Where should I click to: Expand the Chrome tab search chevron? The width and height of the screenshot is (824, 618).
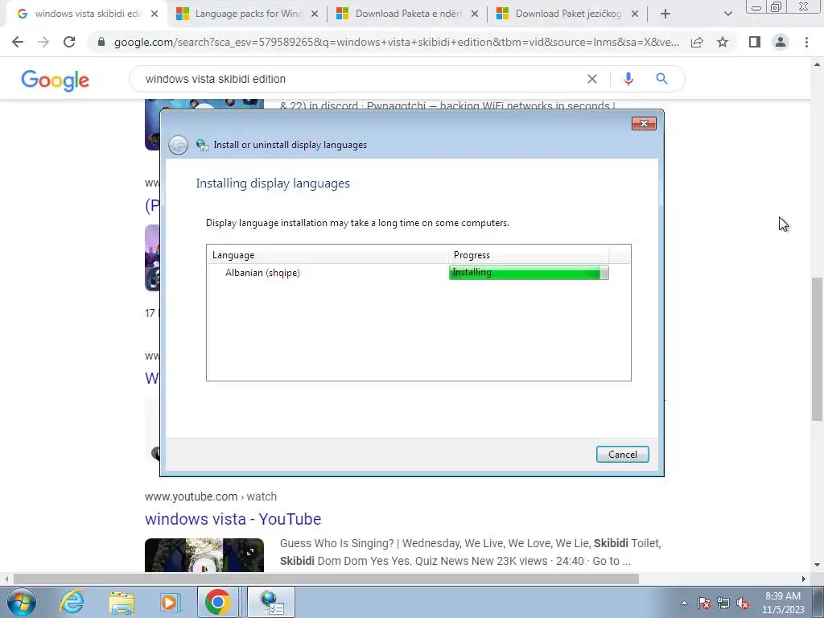pos(727,14)
